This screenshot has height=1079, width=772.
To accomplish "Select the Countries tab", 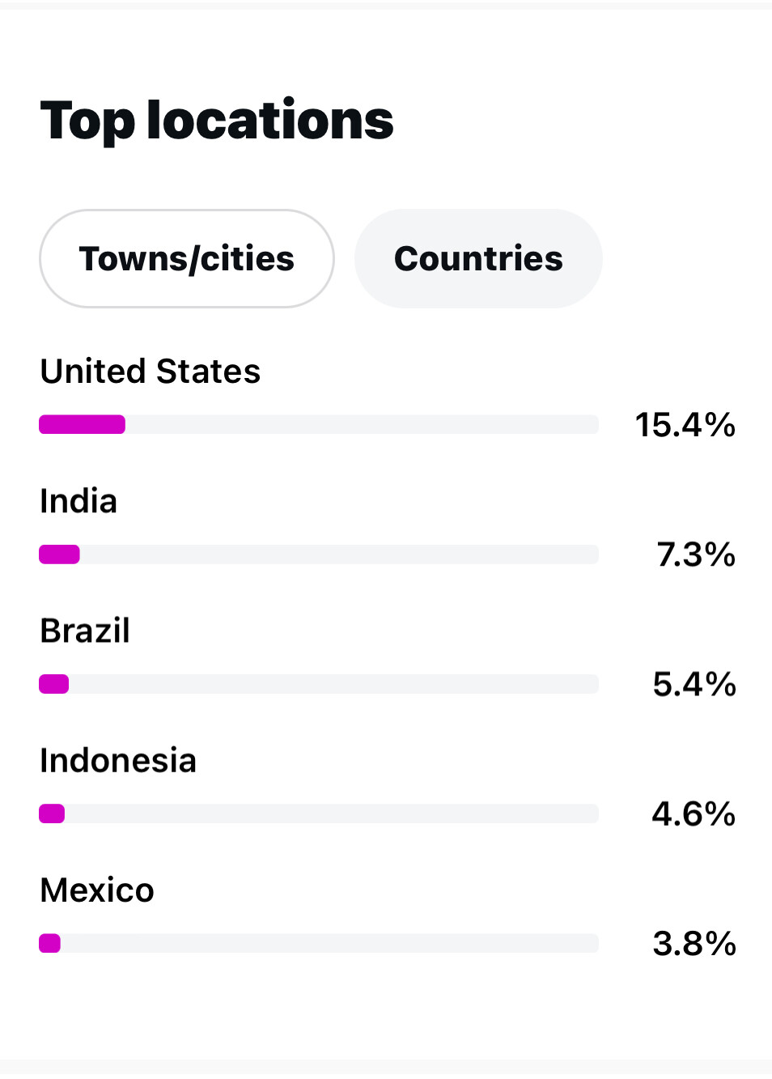I will pyautogui.click(x=478, y=259).
